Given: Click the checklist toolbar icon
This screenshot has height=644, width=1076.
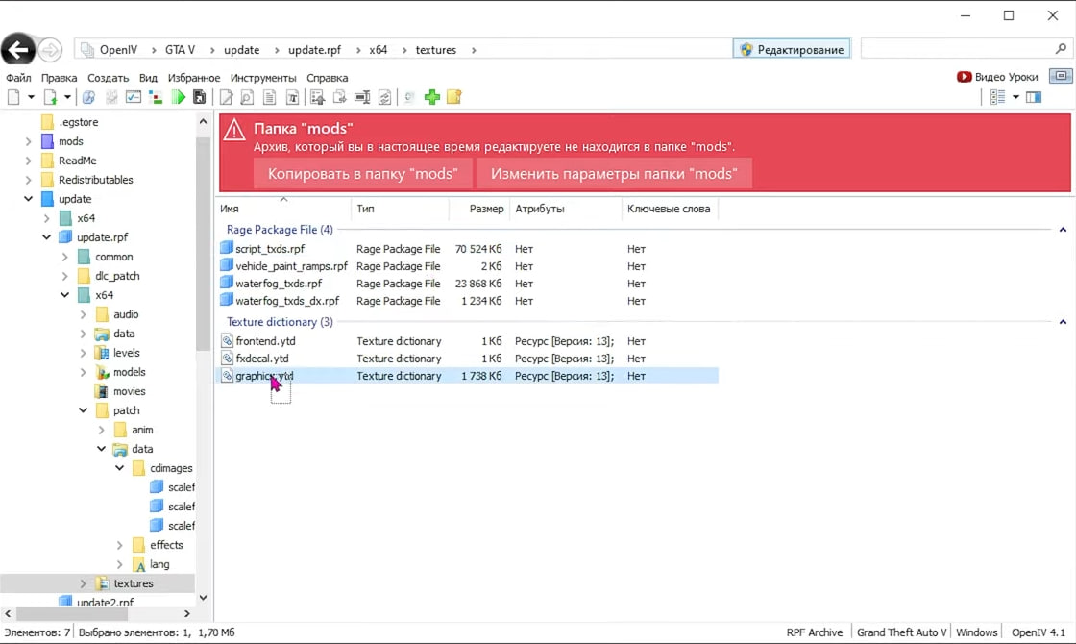Looking at the screenshot, I should pyautogui.click(x=134, y=97).
